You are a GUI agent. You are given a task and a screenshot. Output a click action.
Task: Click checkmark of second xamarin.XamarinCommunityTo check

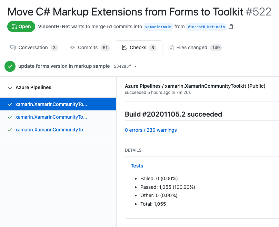click(x=10, y=117)
